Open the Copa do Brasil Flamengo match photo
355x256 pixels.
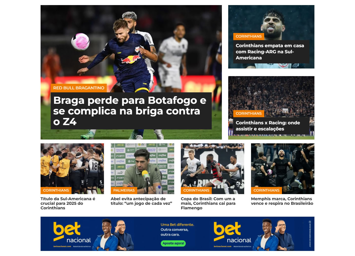coord(212,169)
